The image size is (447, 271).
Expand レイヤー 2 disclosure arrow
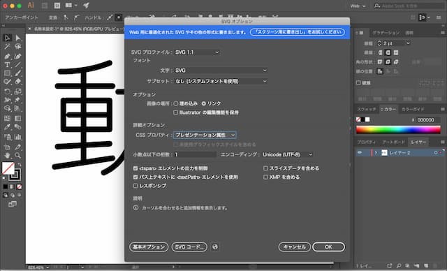(376, 153)
